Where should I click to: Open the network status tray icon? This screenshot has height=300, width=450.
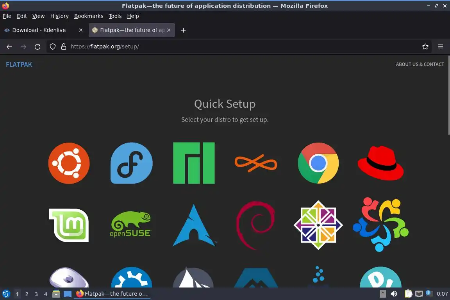pos(419,294)
